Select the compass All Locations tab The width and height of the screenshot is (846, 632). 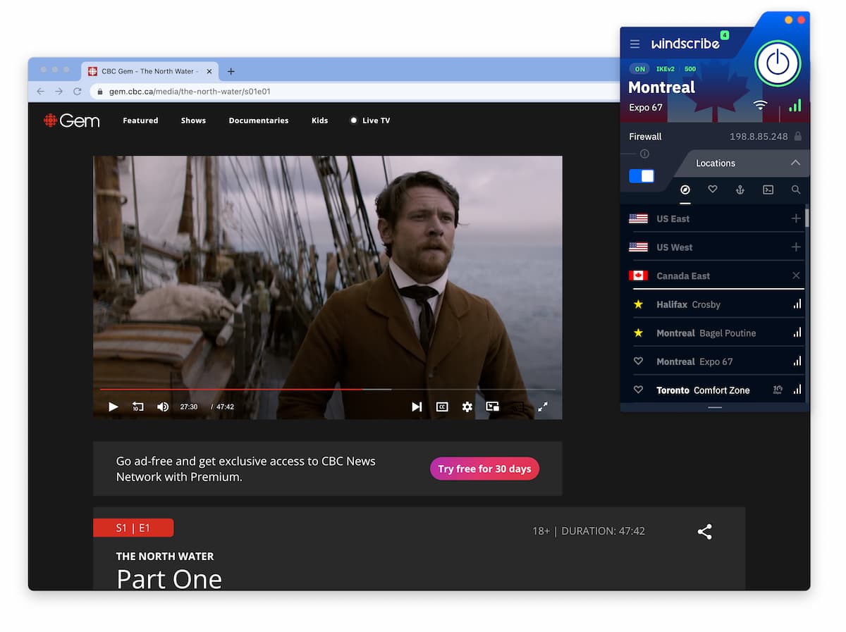685,190
